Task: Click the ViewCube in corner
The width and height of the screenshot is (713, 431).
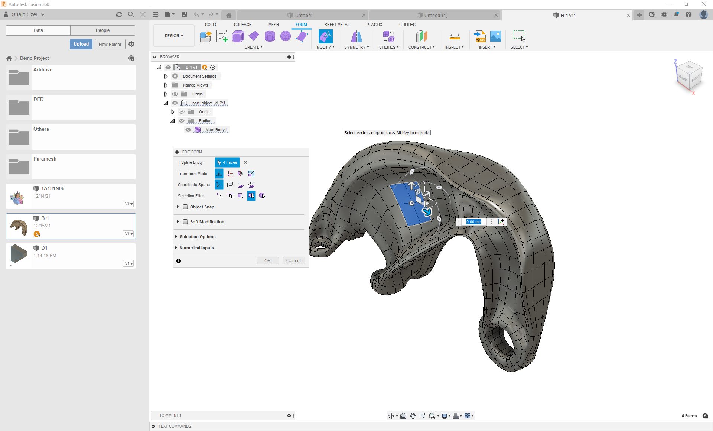Action: tap(690, 76)
